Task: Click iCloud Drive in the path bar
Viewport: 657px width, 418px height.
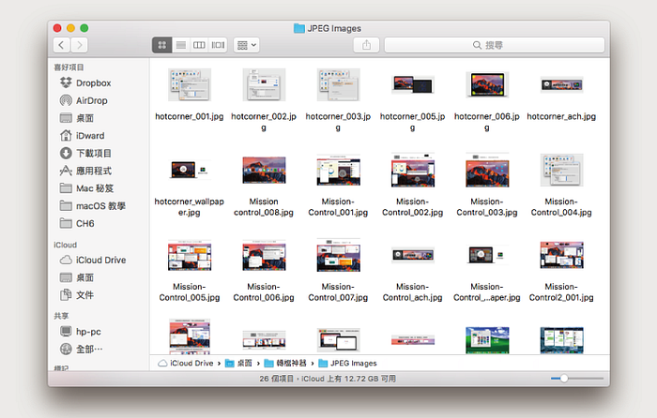Action: (x=186, y=364)
